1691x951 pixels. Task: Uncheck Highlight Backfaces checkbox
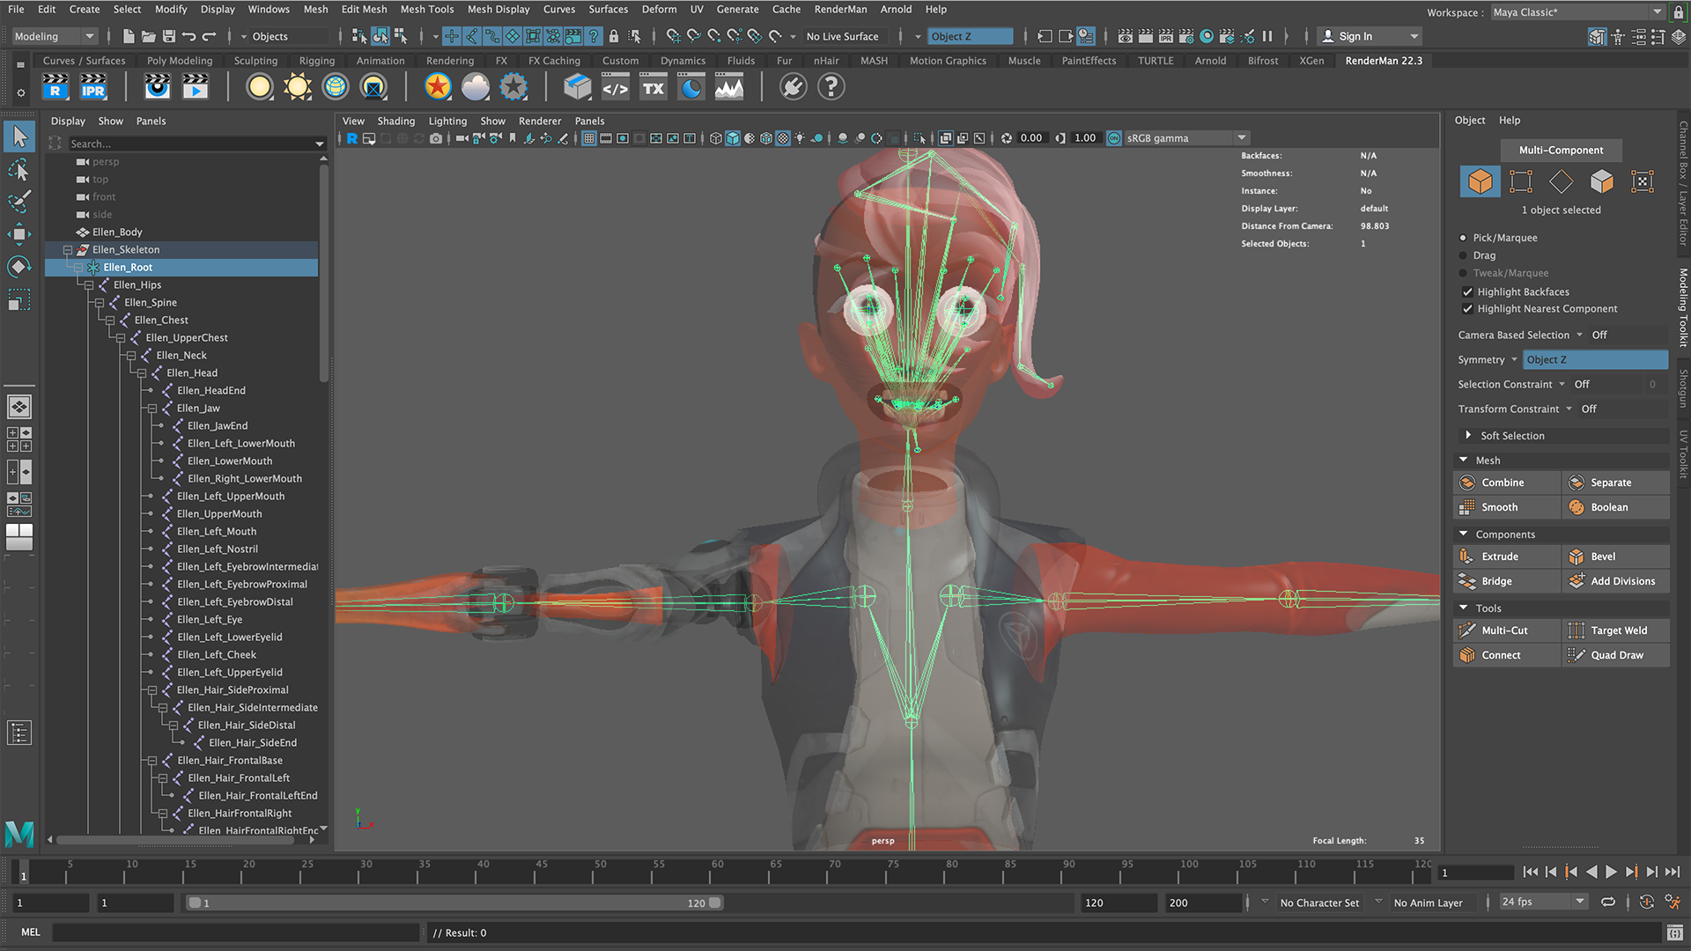pyautogui.click(x=1467, y=292)
